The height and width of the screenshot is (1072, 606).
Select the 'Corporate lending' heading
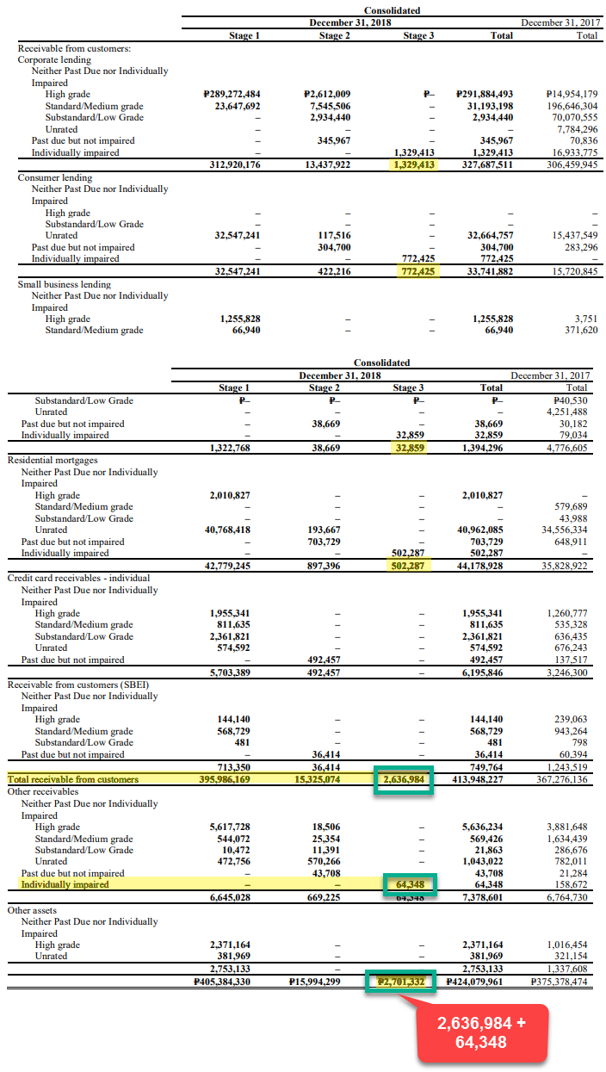tap(53, 60)
